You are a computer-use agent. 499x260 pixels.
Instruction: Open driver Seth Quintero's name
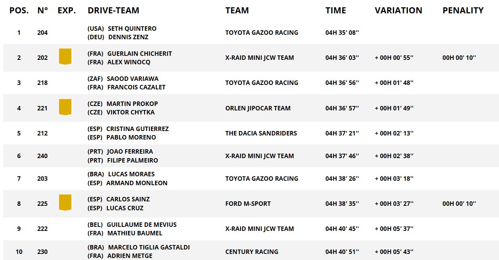point(132,29)
